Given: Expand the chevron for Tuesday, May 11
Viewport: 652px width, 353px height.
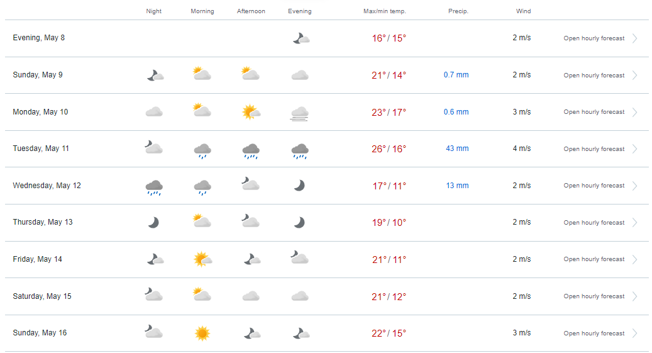Looking at the screenshot, I should click(x=635, y=149).
